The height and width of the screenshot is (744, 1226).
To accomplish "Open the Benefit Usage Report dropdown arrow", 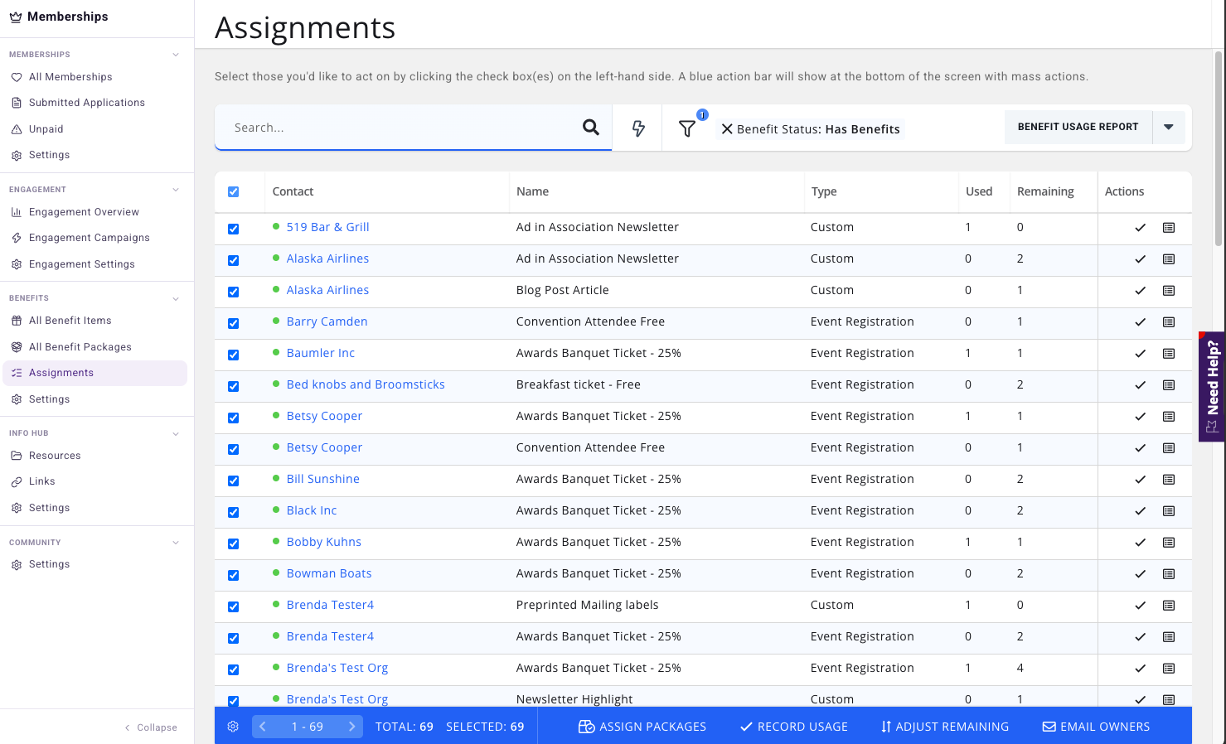I will point(1169,128).
